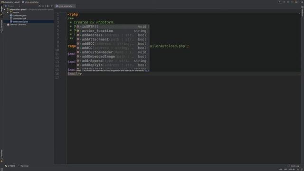Click the <?php tag on line 1
Image resolution: width=304 pixels, height=171 pixels.
pos(73,14)
